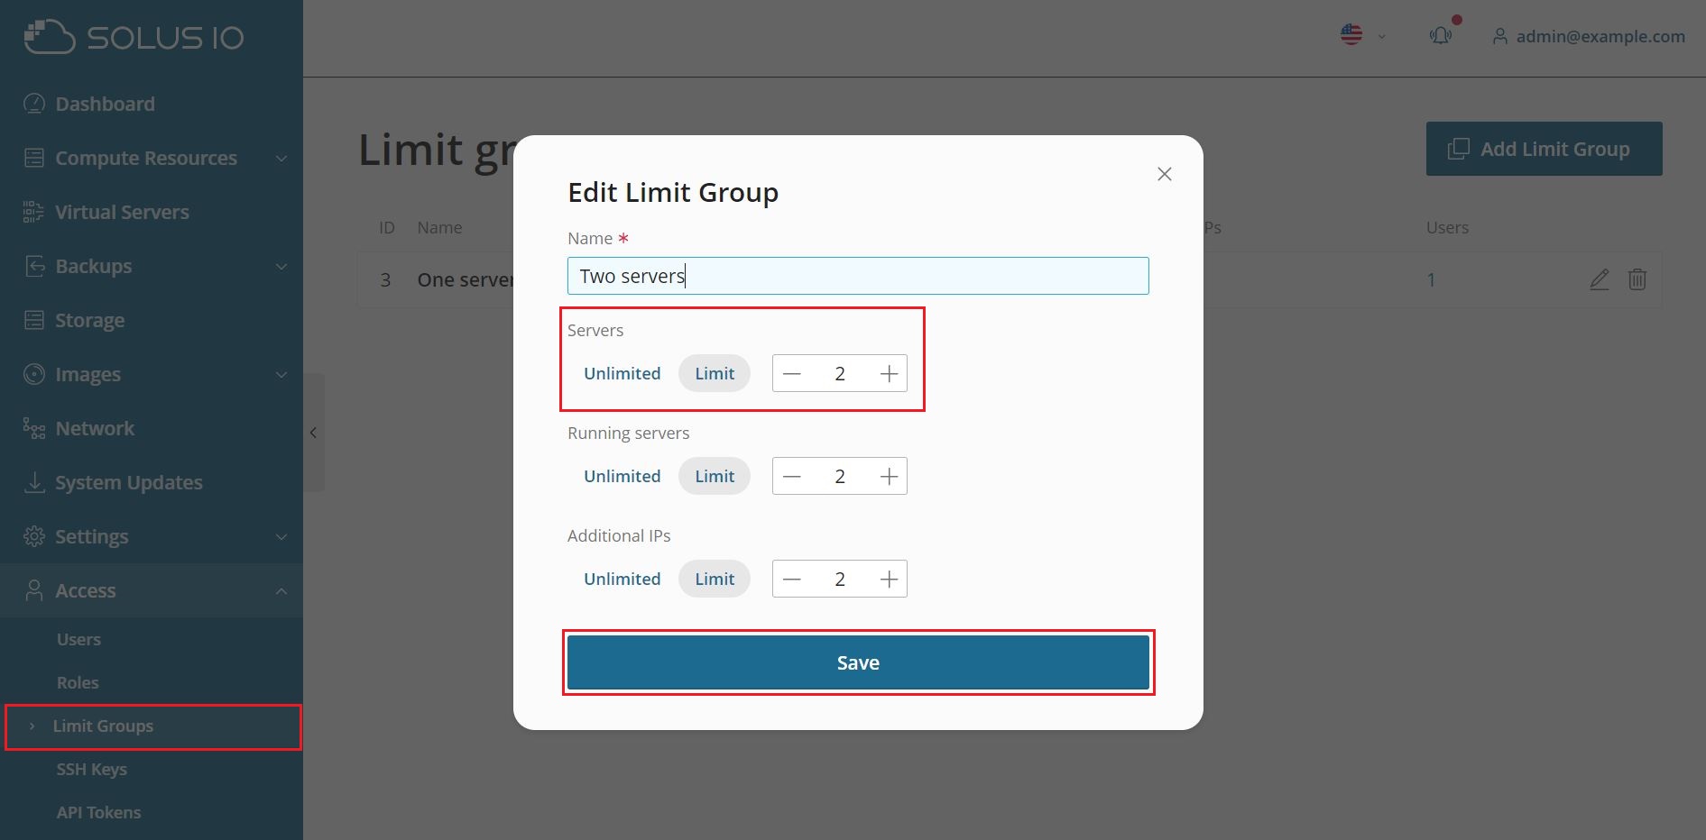This screenshot has height=840, width=1706.
Task: Select Unlimited for Running servers
Action: (622, 476)
